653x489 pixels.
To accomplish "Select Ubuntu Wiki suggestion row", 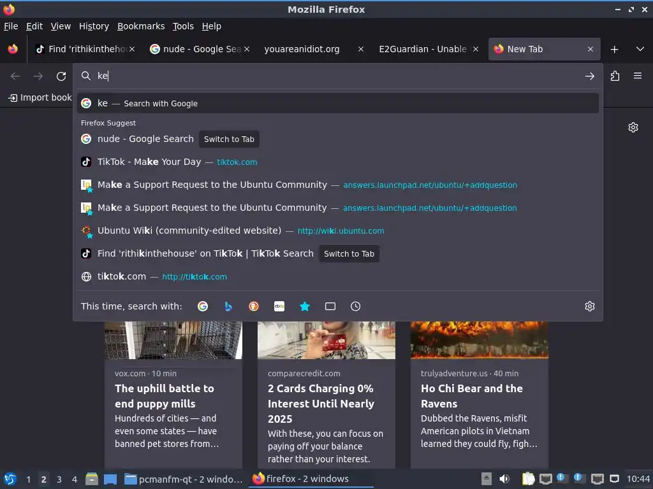I will 338,230.
